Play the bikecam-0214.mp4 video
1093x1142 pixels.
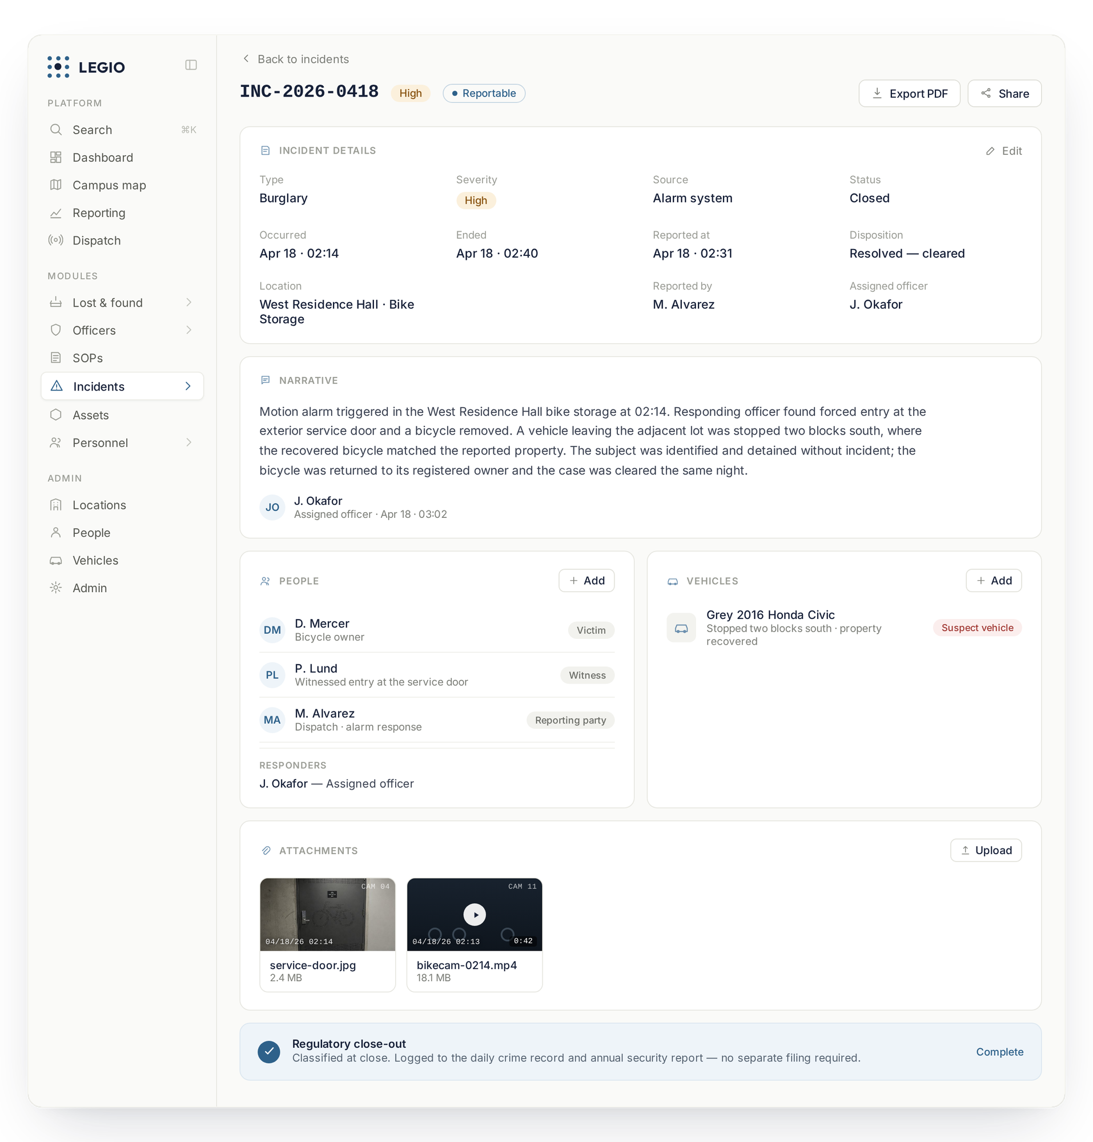coord(475,915)
